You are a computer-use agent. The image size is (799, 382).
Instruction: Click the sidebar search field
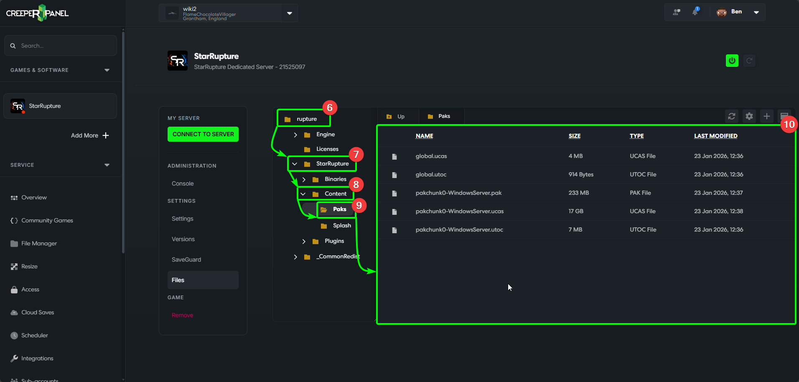tap(61, 46)
